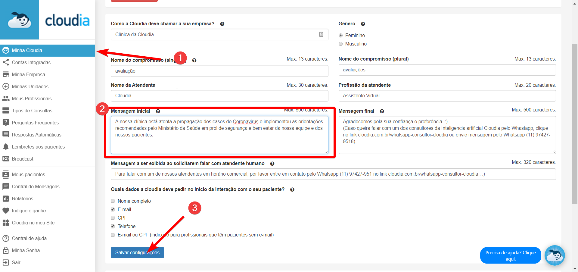Open the chat assistant avatar bubble
The image size is (578, 272).
(555, 255)
